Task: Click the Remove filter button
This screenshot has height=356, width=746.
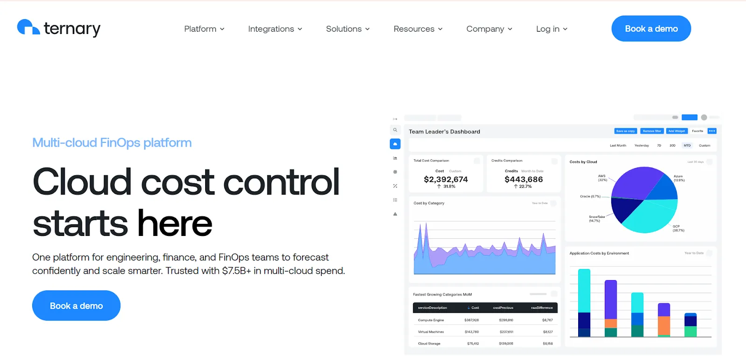Action: [x=652, y=131]
